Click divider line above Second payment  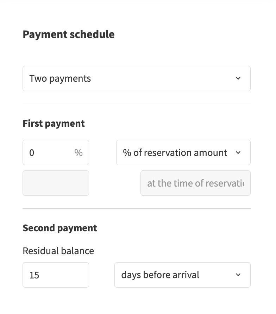(136, 209)
